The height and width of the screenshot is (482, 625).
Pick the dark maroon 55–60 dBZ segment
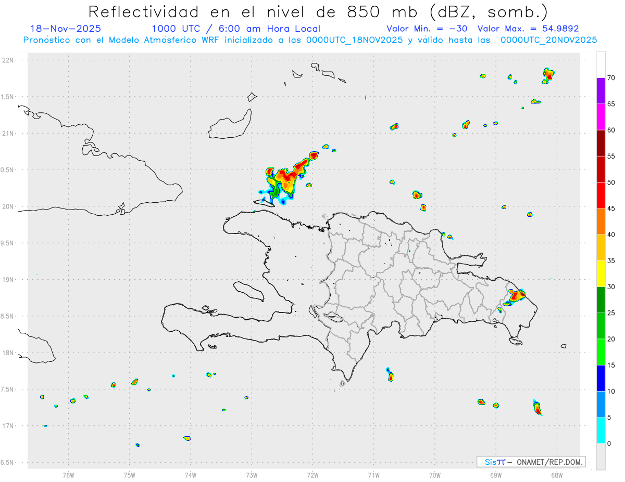pyautogui.click(x=601, y=143)
